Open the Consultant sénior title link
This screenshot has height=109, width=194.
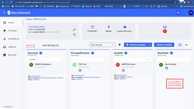click(36, 27)
